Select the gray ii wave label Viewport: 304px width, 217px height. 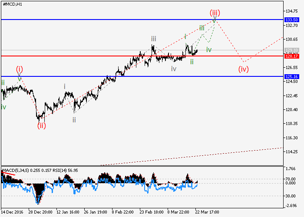(x=74, y=120)
